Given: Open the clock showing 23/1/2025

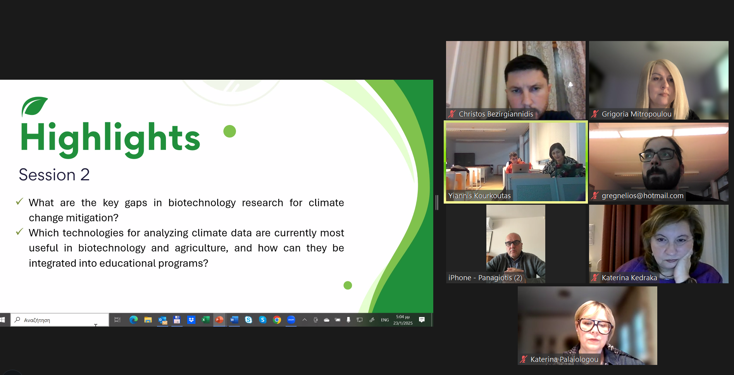Looking at the screenshot, I should pyautogui.click(x=403, y=320).
